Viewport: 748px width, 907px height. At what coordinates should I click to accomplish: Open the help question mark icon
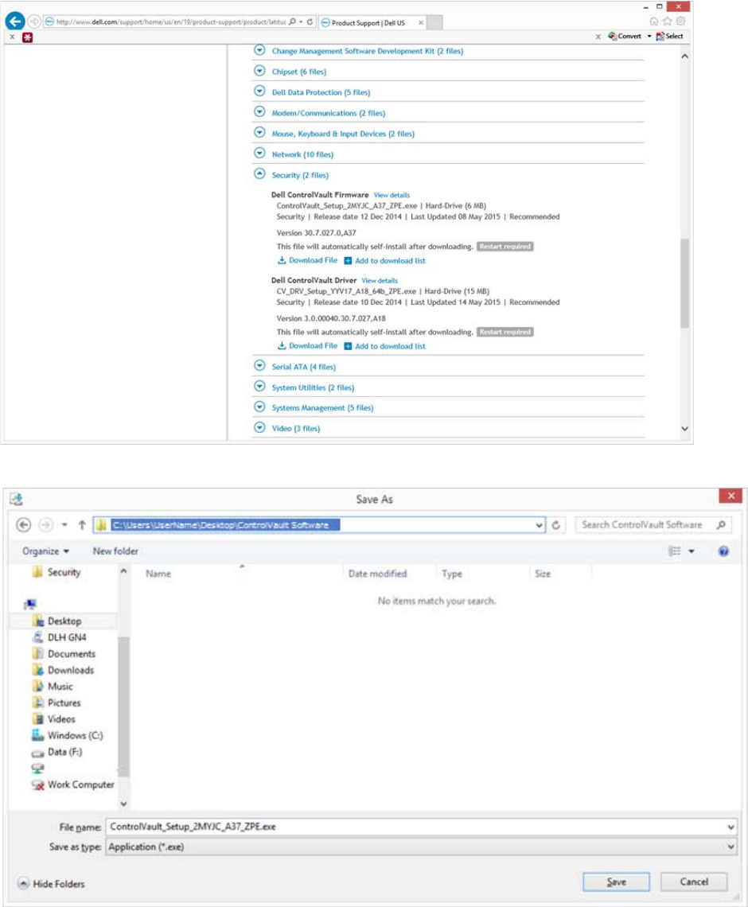point(723,551)
